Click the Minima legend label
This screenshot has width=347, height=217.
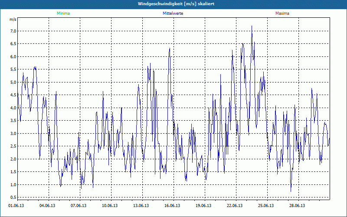click(x=63, y=13)
